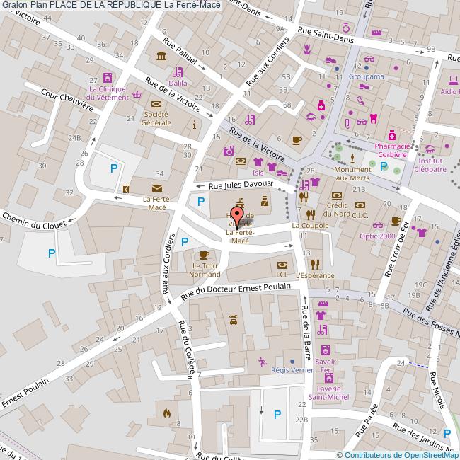The width and height of the screenshot is (460, 460).
Task: Select the La Ferté-Macé post office envelope icon
Action: (156, 188)
